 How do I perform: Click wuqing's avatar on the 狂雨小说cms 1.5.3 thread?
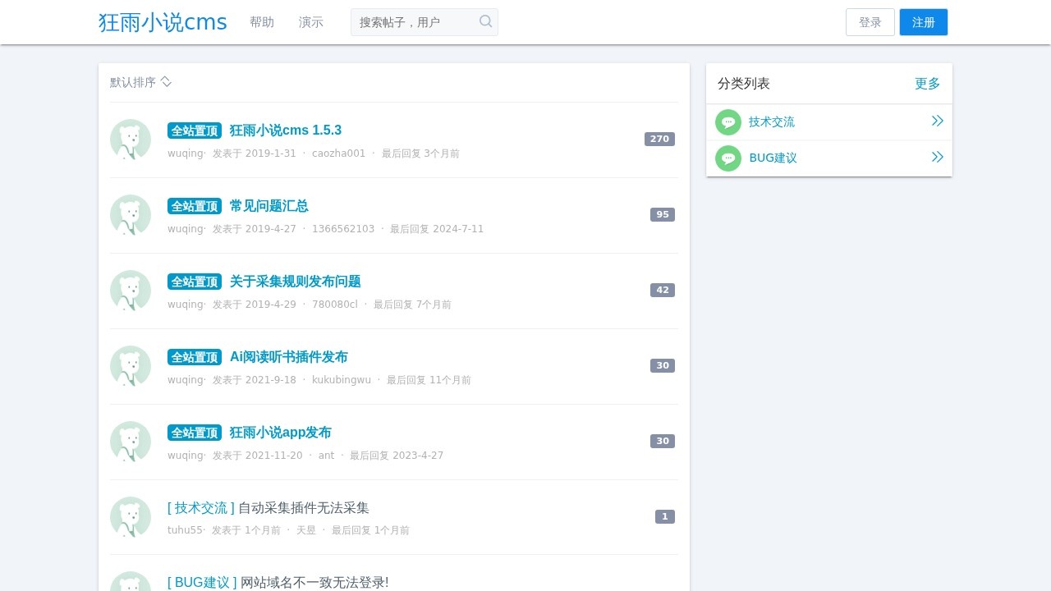coord(131,140)
